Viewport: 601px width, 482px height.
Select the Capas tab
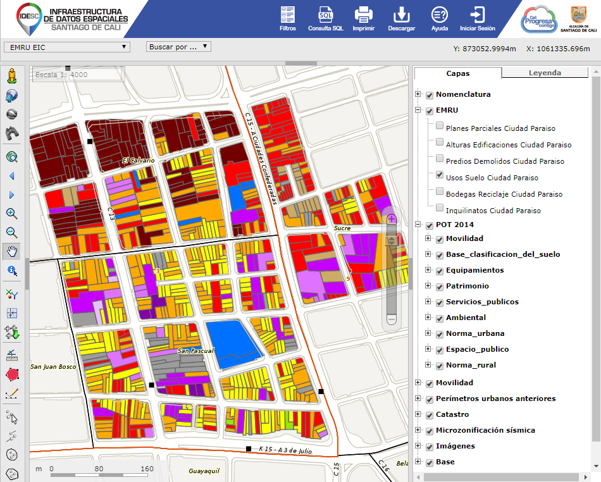458,73
